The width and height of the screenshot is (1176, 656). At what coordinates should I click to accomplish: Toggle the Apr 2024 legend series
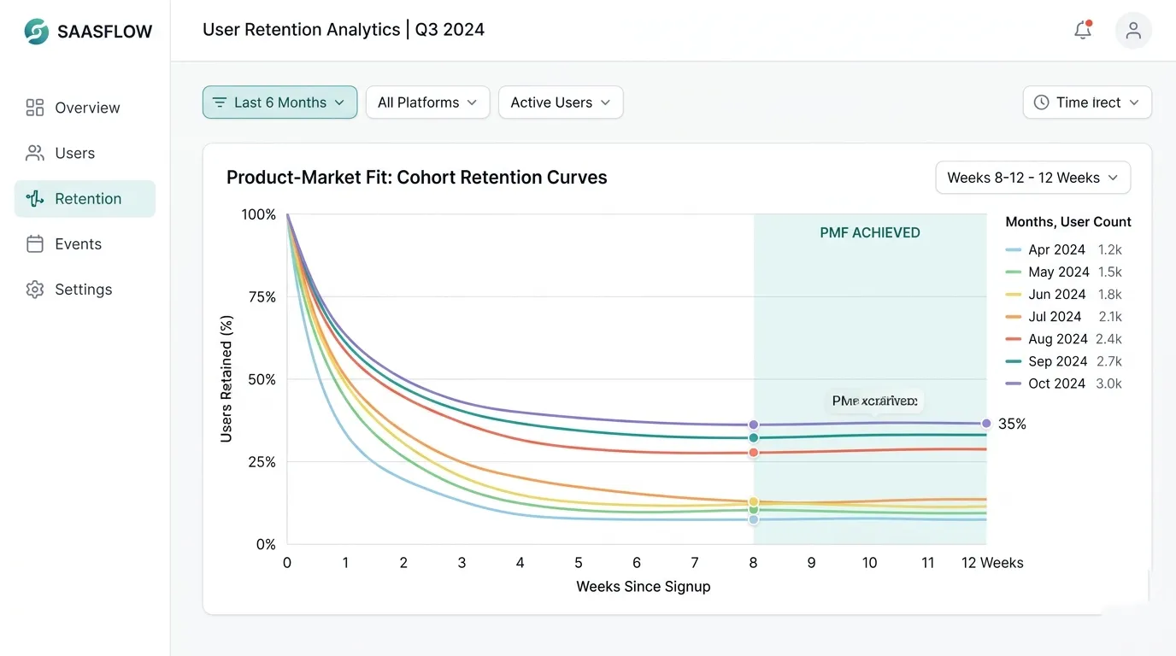tap(1063, 249)
